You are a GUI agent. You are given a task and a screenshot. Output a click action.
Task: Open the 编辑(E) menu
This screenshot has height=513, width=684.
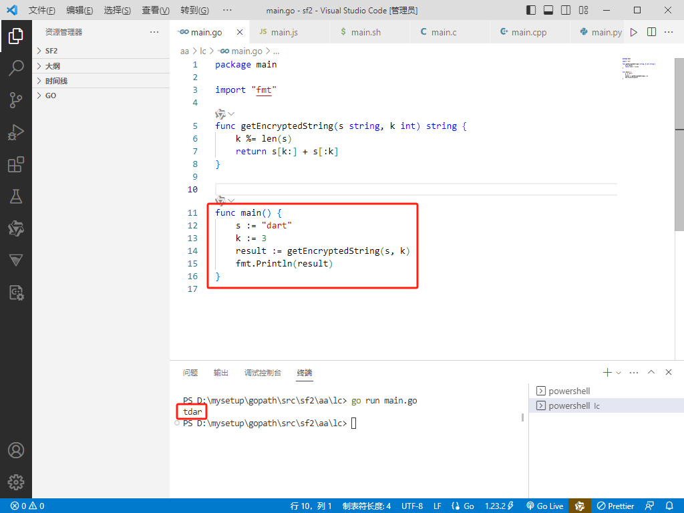tap(79, 10)
